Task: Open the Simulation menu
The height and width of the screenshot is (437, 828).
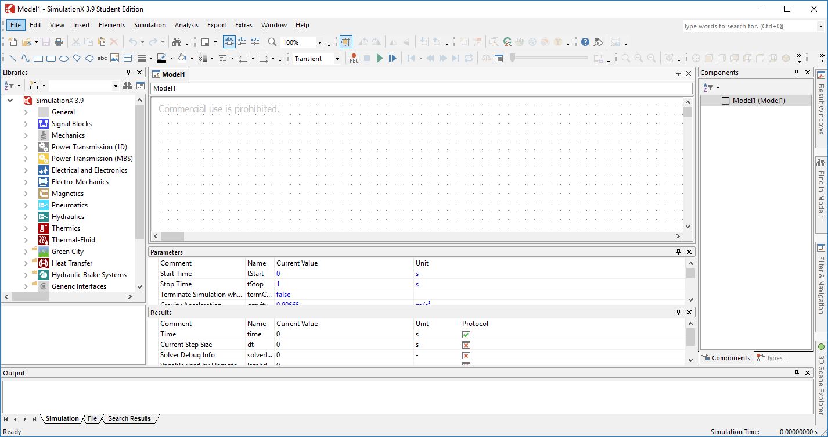Action: [x=150, y=25]
